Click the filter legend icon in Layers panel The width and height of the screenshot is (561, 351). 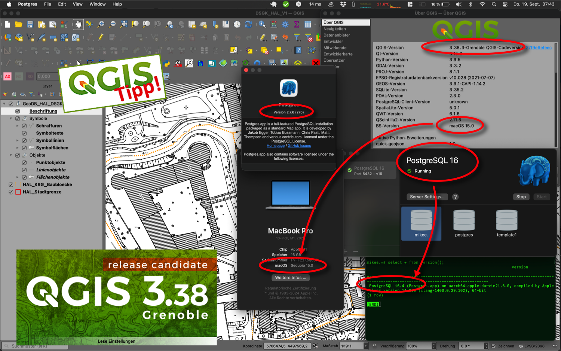click(x=31, y=94)
